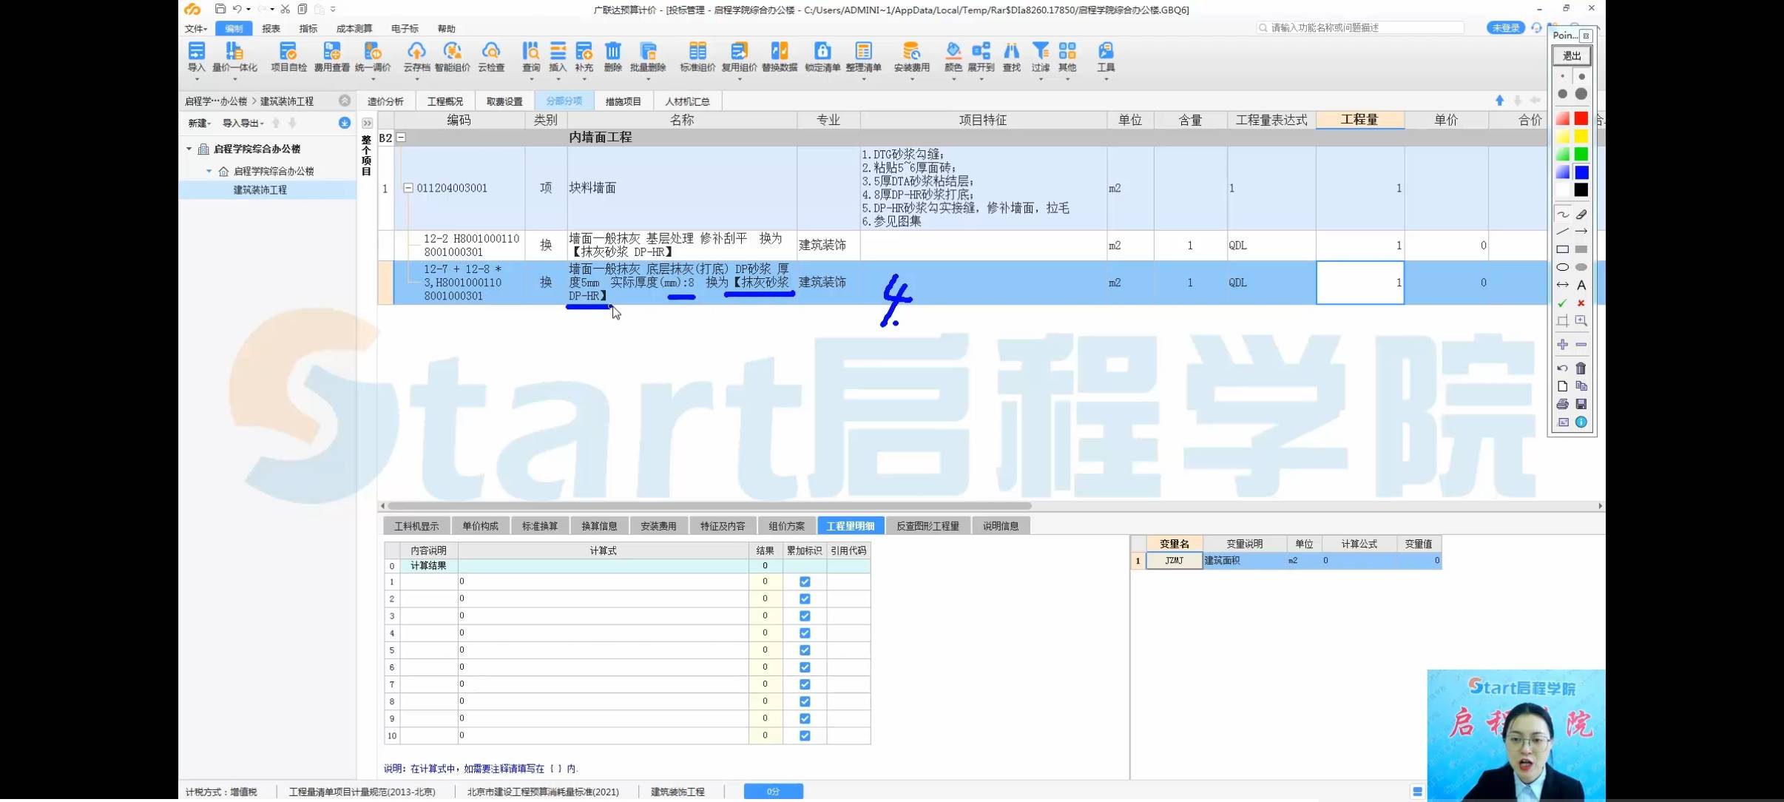This screenshot has height=802, width=1784.
Task: Select the arrow line tool in Pointer panel
Action: (x=1581, y=232)
